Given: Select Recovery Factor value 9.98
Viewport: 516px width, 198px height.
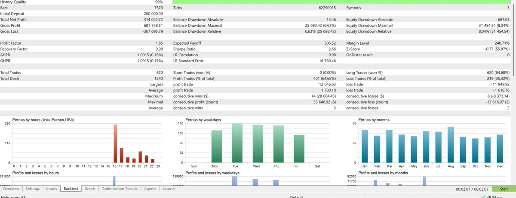Looking at the screenshot, I should click(x=159, y=49).
